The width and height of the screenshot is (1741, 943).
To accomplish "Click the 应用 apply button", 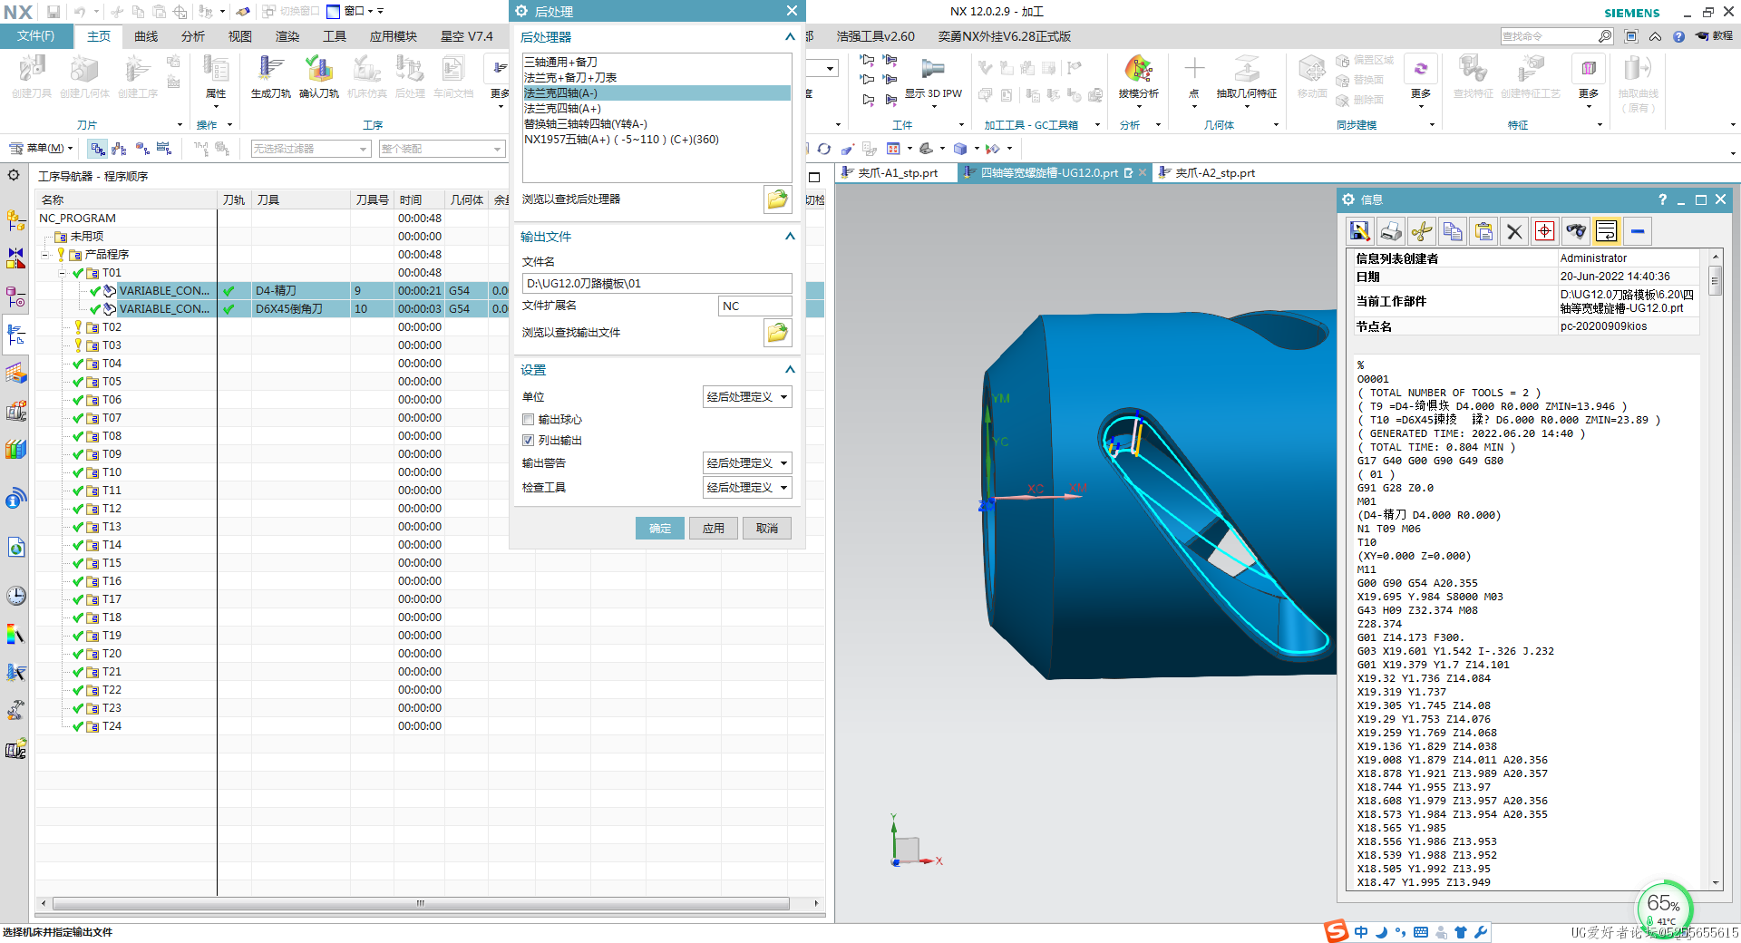I will pos(714,529).
